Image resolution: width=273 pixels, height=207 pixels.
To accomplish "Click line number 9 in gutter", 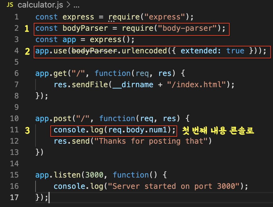I will pyautogui.click(x=17, y=107).
